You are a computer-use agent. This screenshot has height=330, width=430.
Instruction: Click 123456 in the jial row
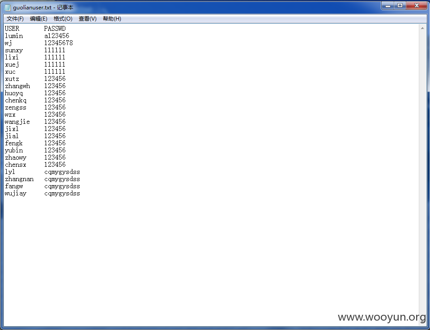[x=55, y=135]
